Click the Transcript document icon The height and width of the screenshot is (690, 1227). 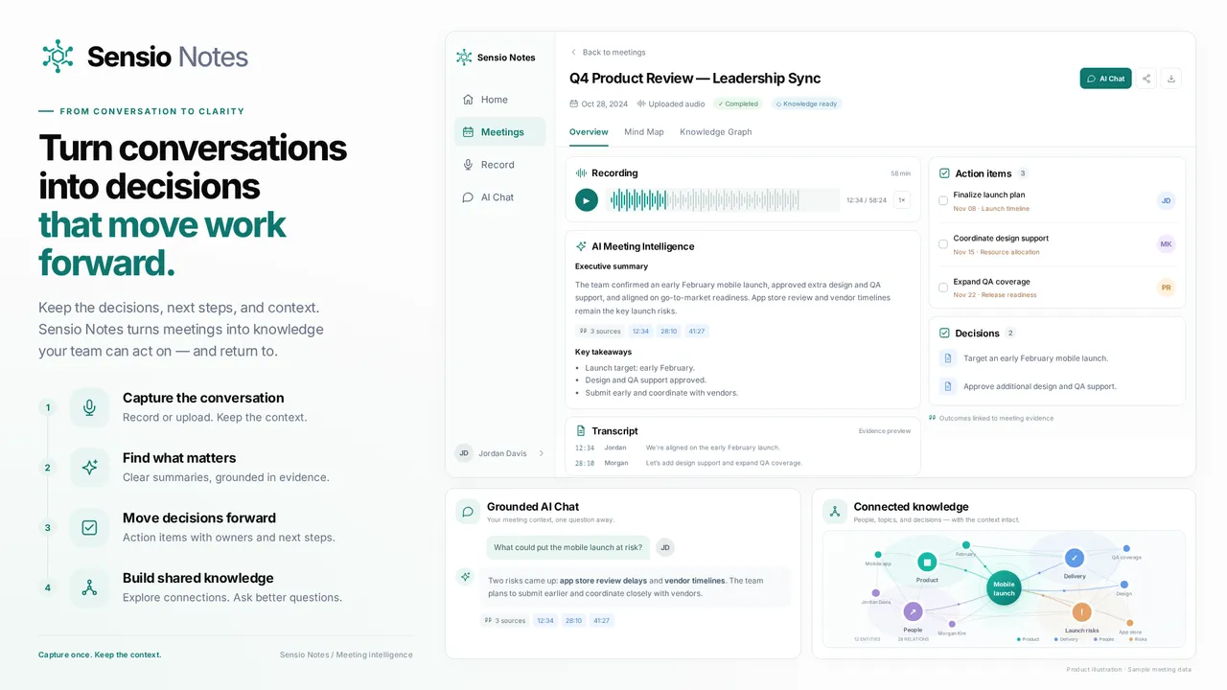pyautogui.click(x=581, y=431)
